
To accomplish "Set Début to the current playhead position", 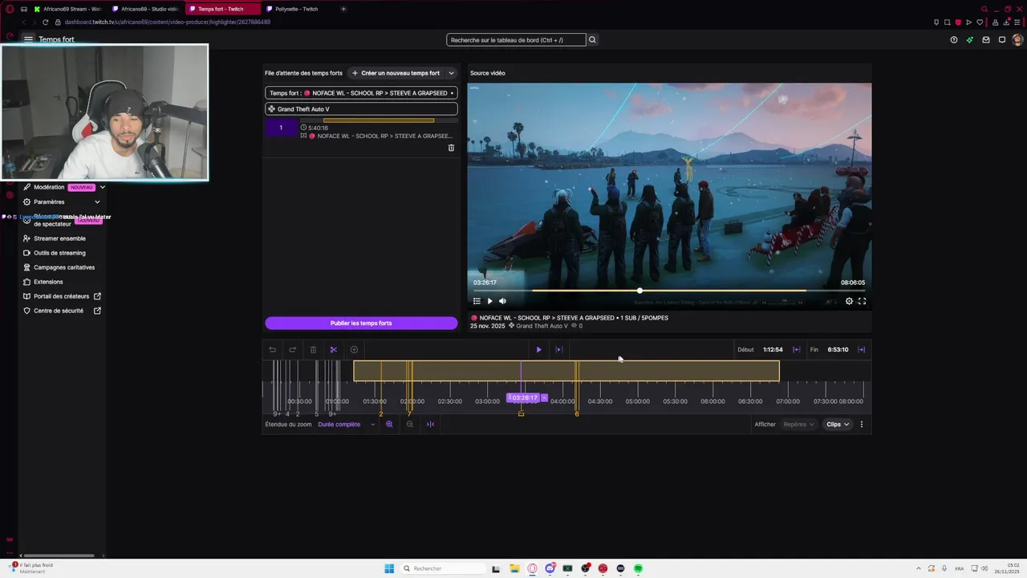I will (x=796, y=349).
